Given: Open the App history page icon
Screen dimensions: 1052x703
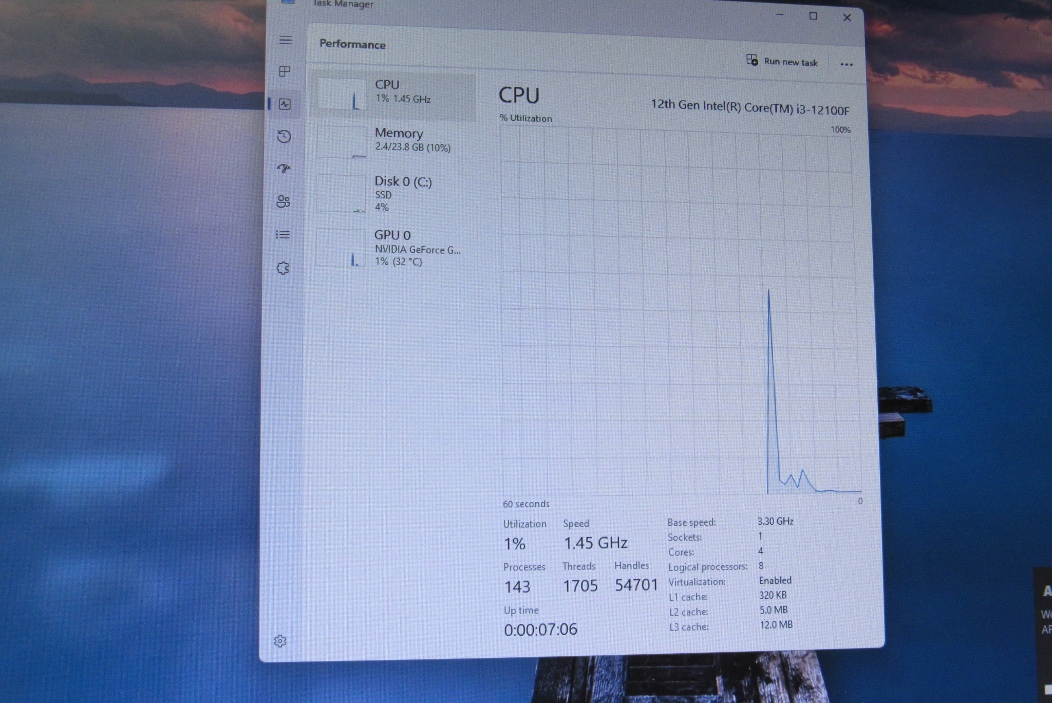Looking at the screenshot, I should coord(284,136).
